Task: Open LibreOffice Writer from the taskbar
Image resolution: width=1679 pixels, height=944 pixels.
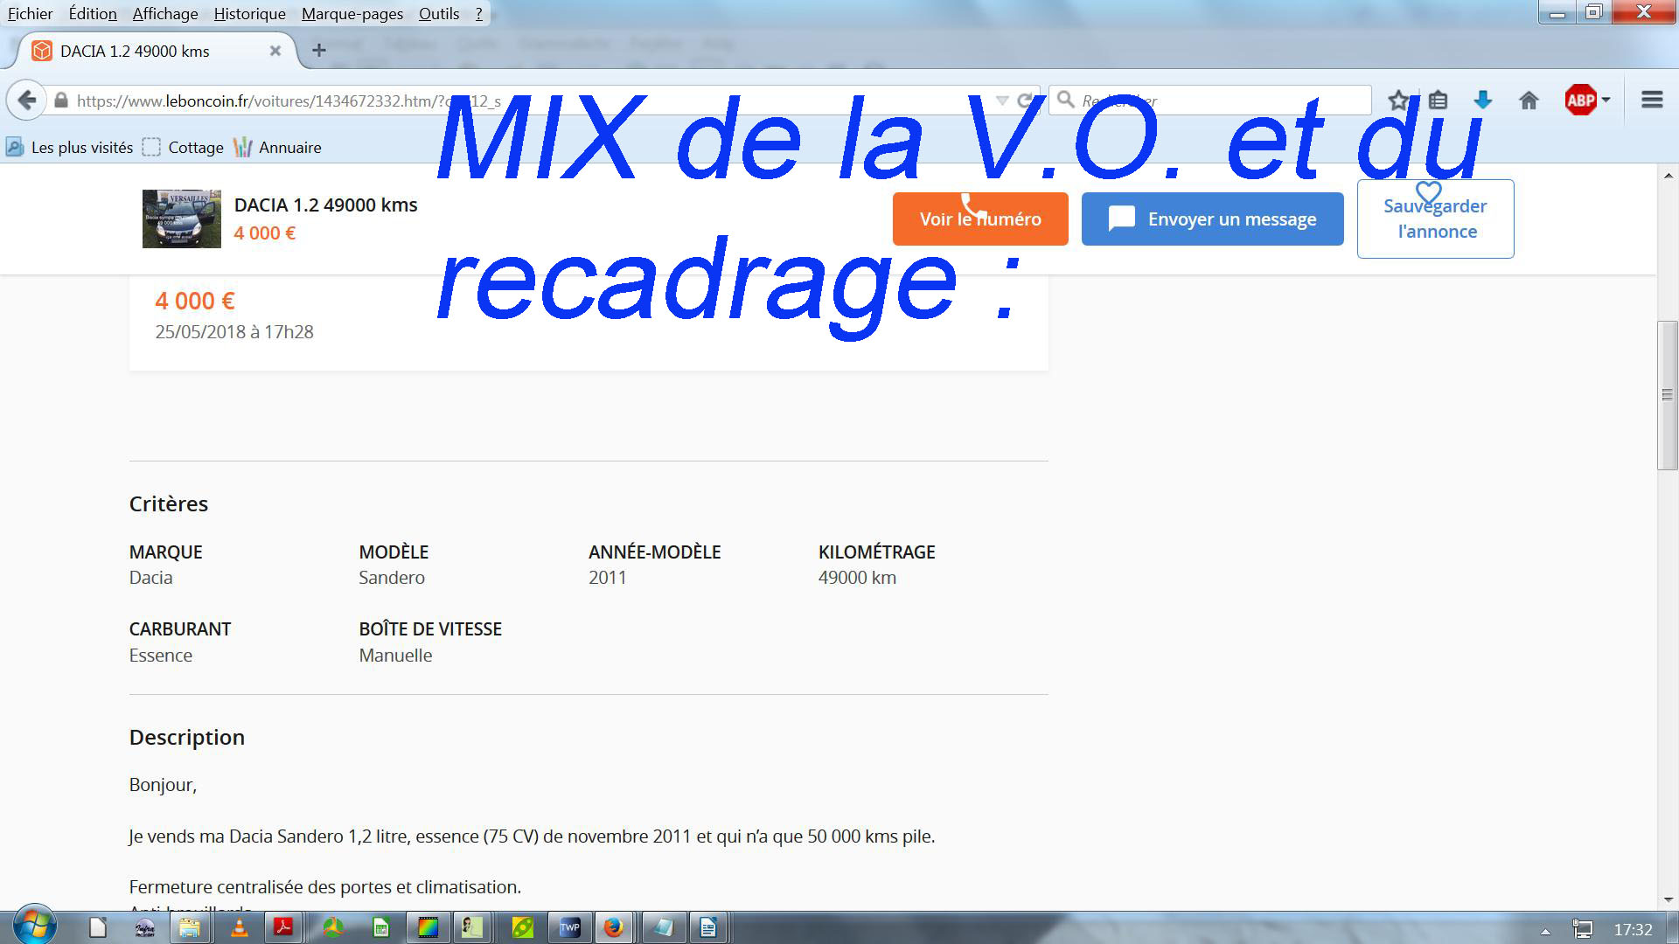Action: pos(708,927)
